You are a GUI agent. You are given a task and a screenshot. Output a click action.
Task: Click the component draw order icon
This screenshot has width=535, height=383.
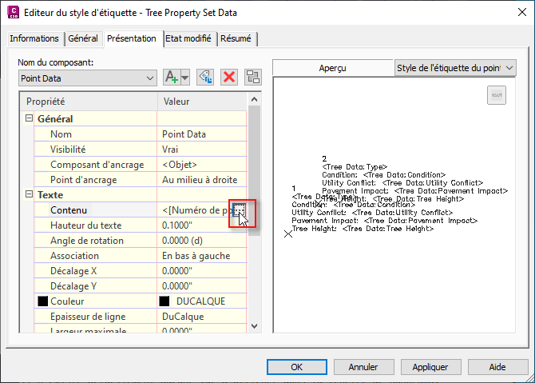[x=253, y=78]
